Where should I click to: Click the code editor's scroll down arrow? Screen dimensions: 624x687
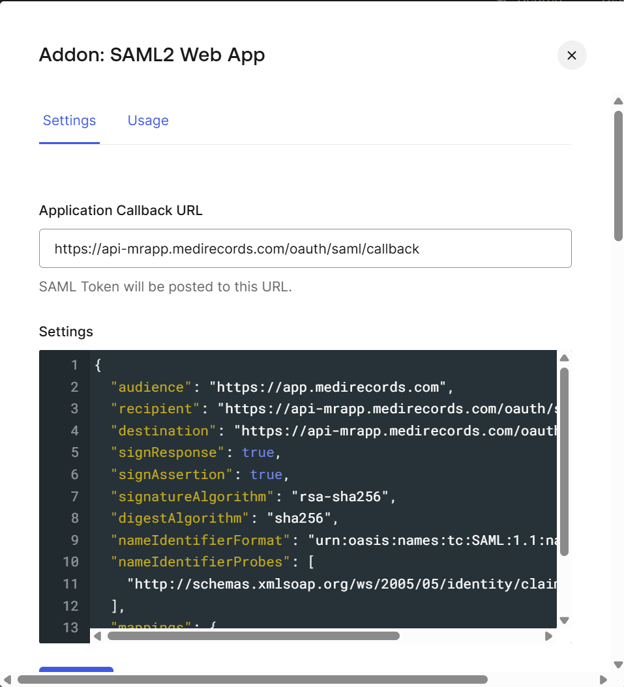click(x=565, y=621)
